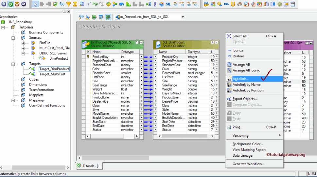Choose Autolink by Name
Image resolution: width=317 pixels, height=177 pixels.
pos(254,85)
